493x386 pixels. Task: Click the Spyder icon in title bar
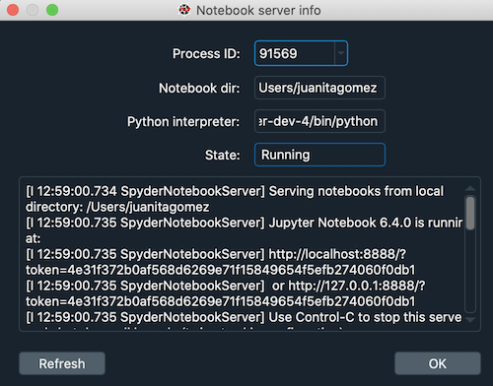click(184, 10)
